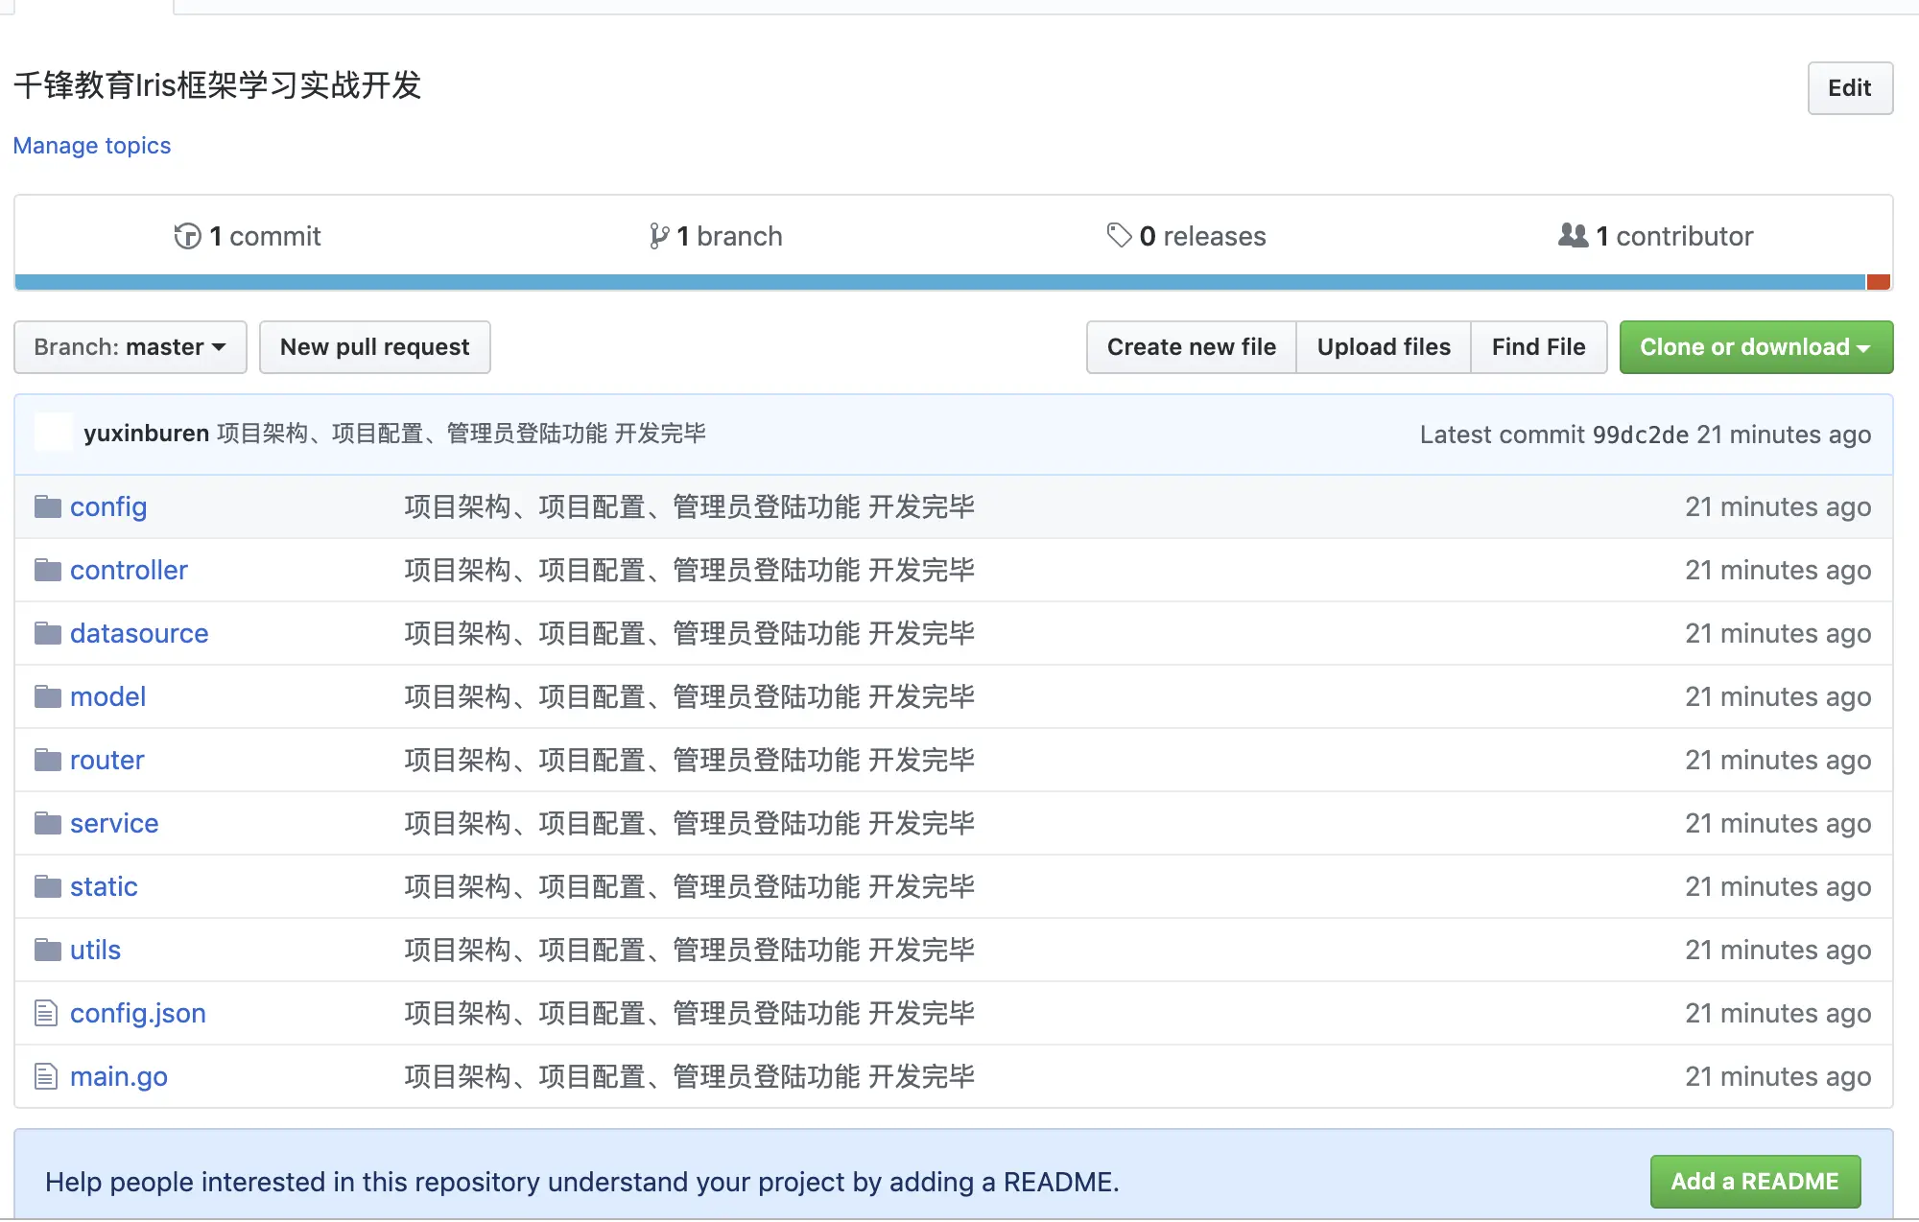Viewport: 1919px width, 1222px height.
Task: Open the Branch: master dropdown
Action: tap(130, 347)
